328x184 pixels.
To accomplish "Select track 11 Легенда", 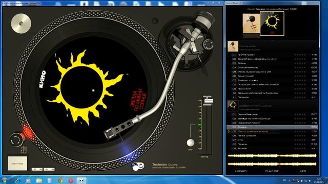I will [273, 98].
